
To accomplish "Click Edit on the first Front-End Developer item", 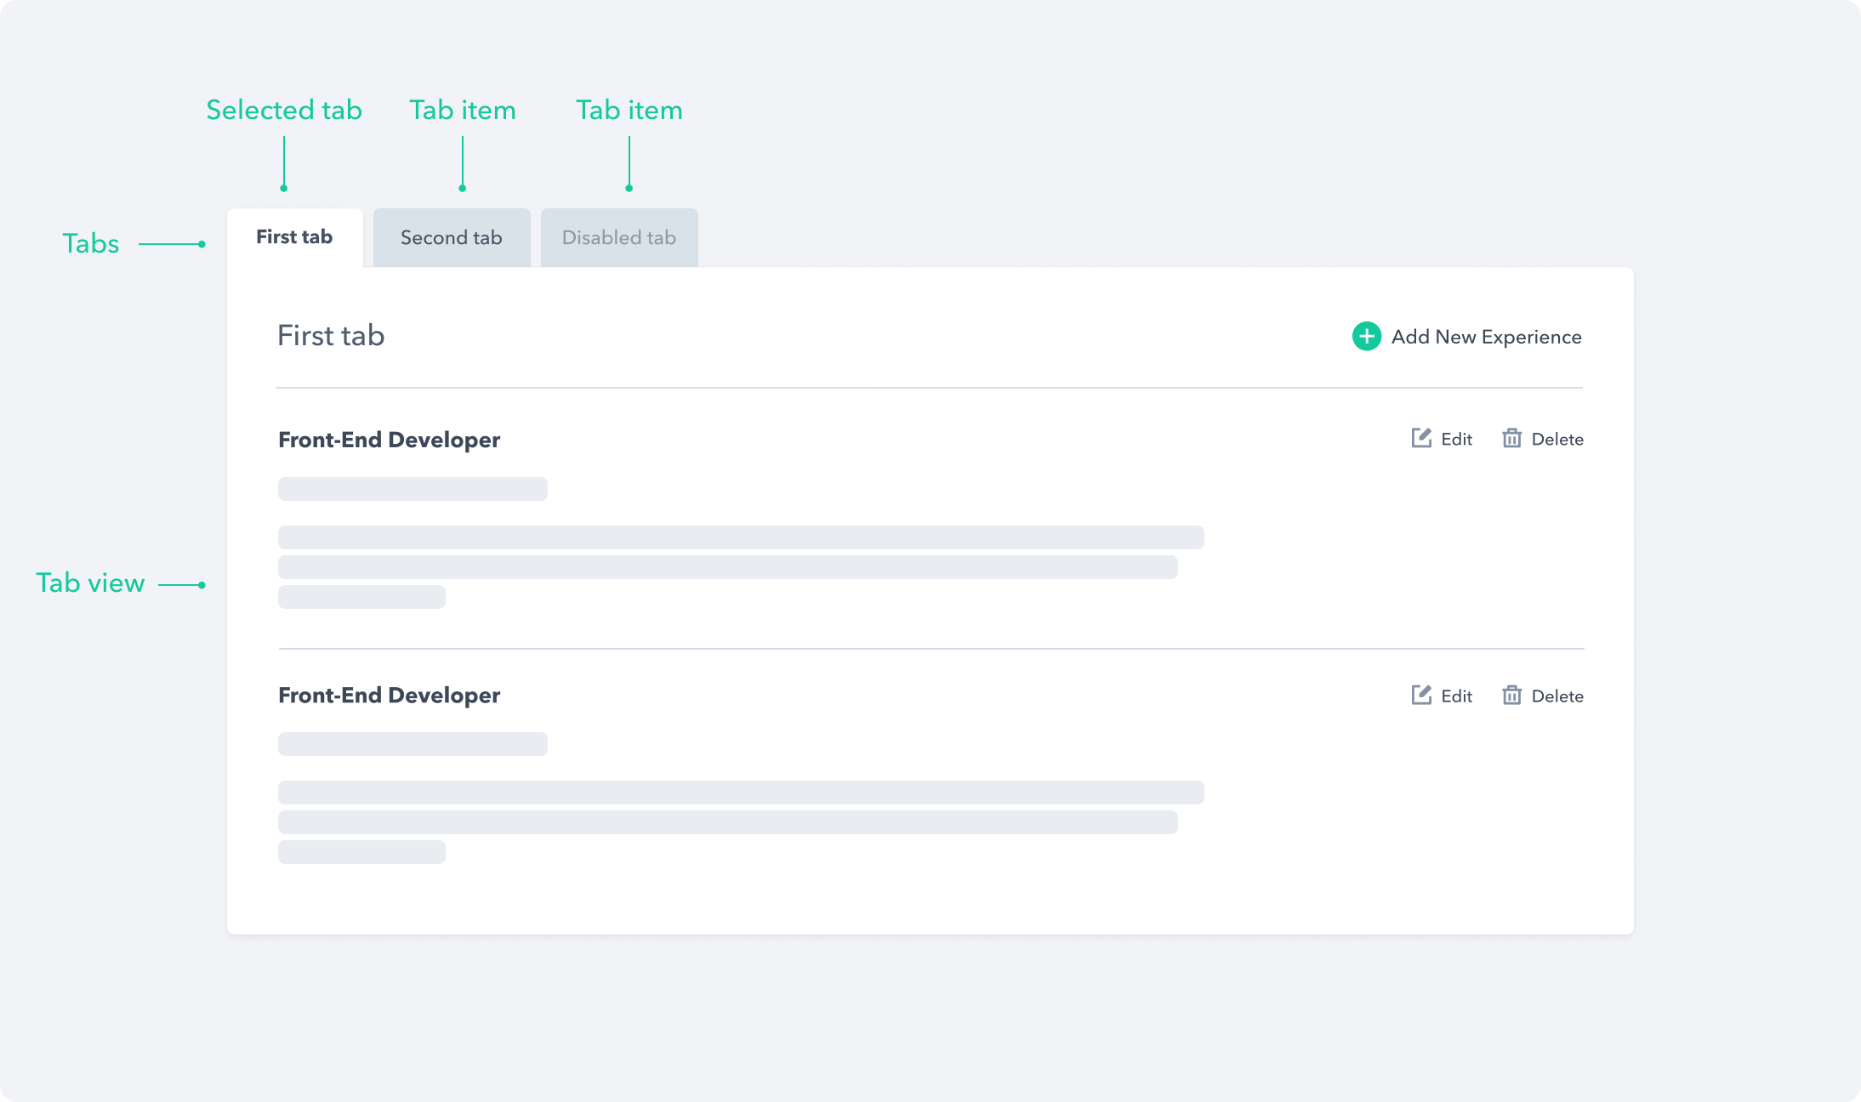I will click(1456, 439).
